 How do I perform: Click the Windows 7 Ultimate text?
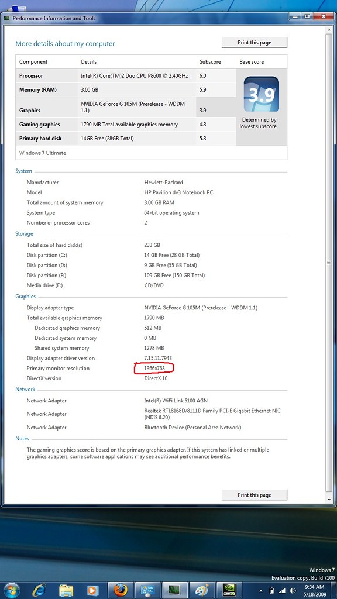[42, 153]
